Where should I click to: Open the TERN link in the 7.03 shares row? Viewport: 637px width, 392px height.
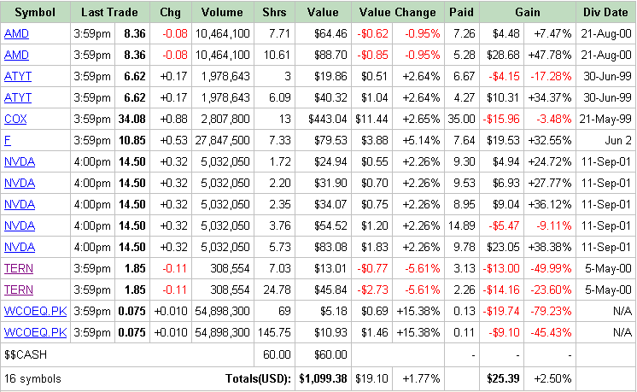19,268
